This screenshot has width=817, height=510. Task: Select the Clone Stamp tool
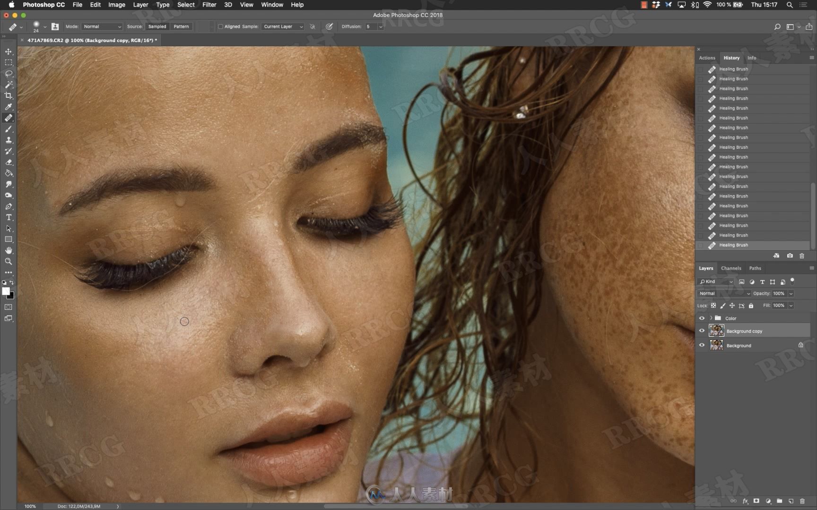tap(9, 140)
